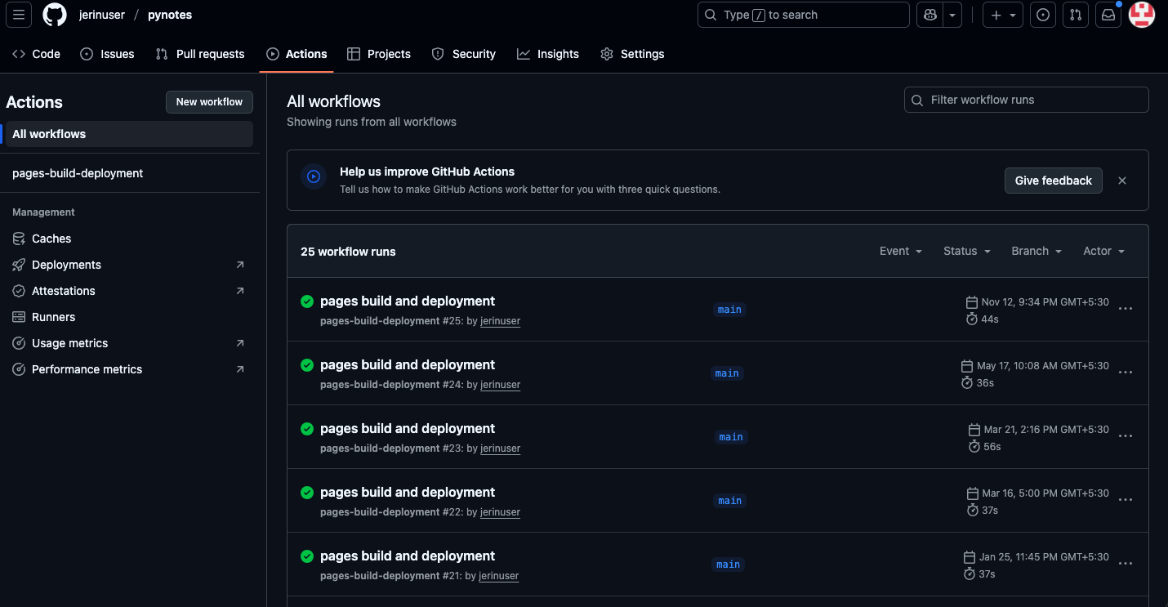1168x607 pixels.
Task: Open the create new plus dropdown
Action: [1002, 15]
